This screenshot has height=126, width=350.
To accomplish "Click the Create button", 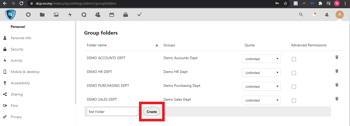I will coord(152,112).
